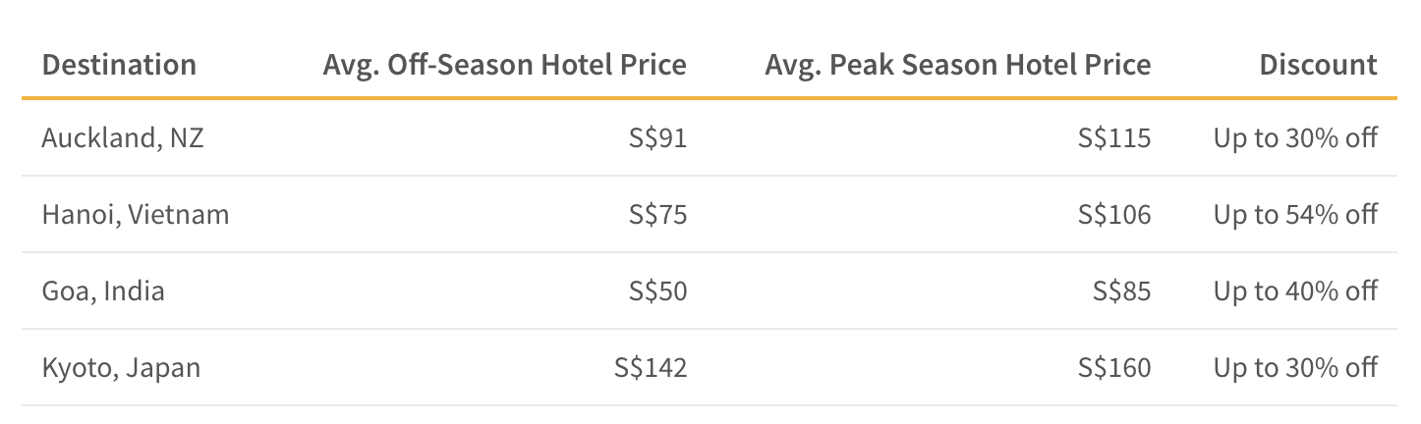Click the S$50 off-season price for Goa

[x=657, y=291]
